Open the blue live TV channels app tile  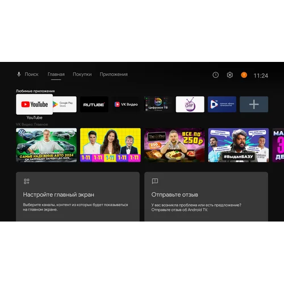[x=222, y=105]
